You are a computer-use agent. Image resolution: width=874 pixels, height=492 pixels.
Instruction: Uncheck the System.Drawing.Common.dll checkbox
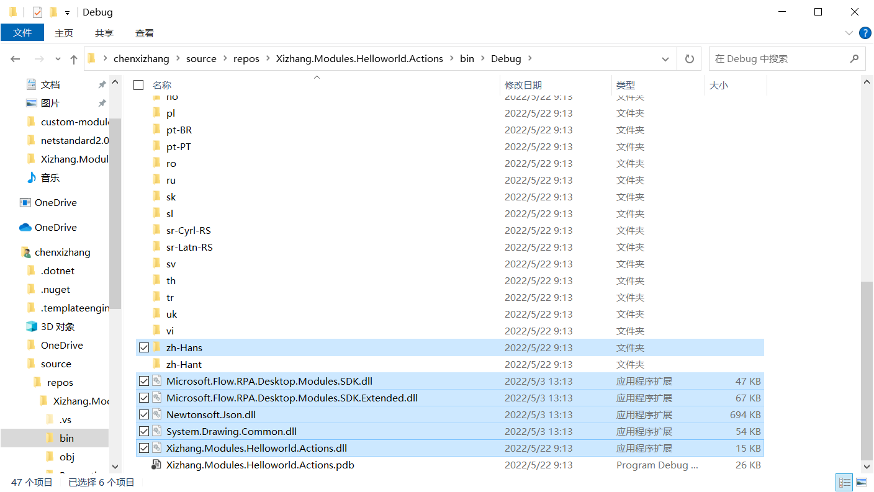[x=144, y=431]
